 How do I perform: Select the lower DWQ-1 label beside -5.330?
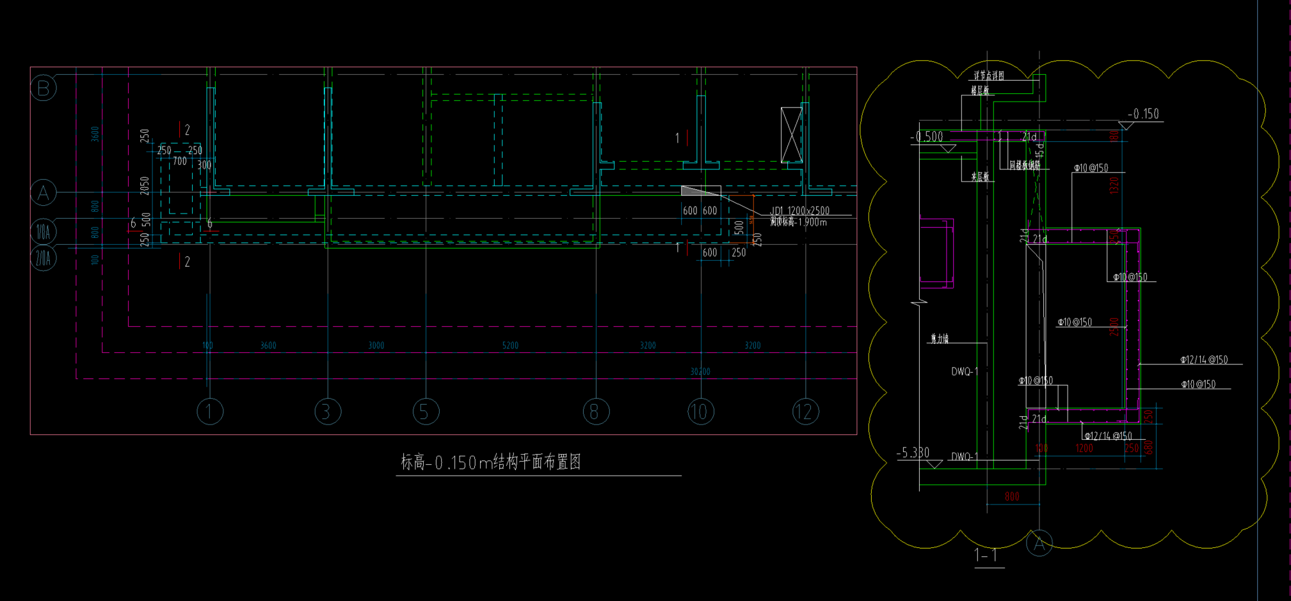965,457
